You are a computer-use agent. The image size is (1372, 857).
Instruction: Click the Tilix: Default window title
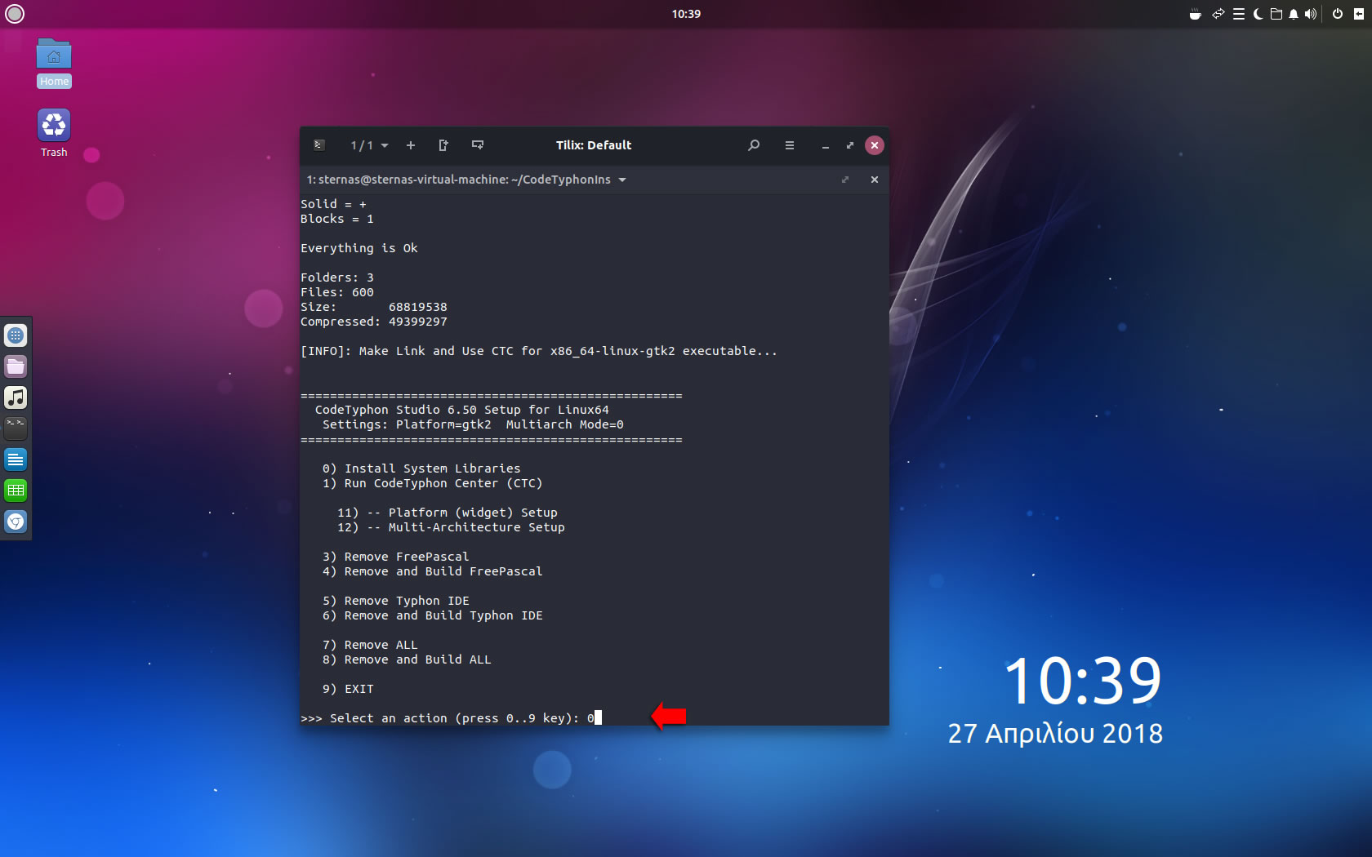click(594, 145)
